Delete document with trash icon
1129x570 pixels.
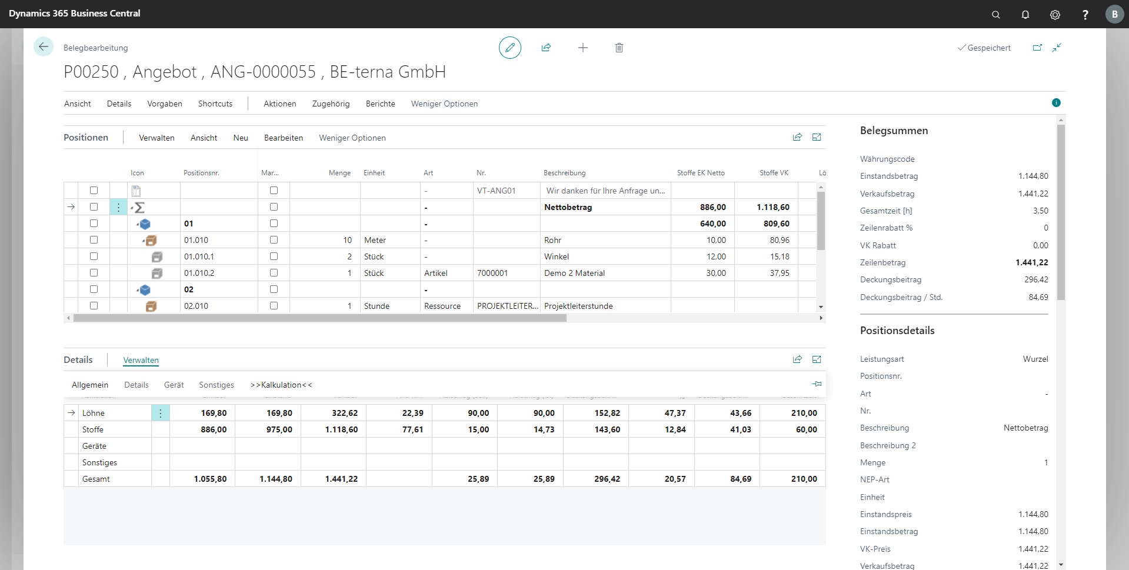click(x=619, y=48)
